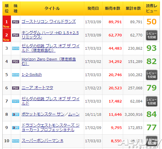Click release date 17/02/23
The image size is (162, 149).
tap(93, 88)
